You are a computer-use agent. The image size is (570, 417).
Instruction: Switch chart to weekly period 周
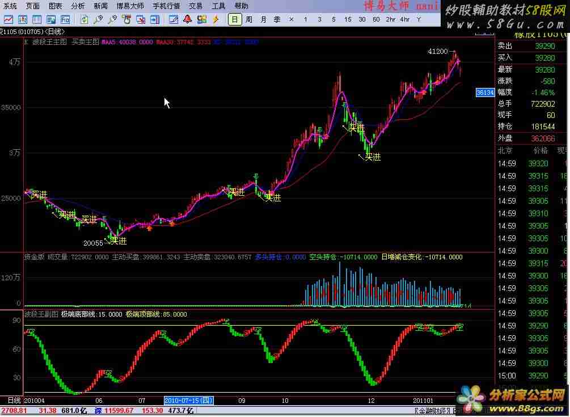[x=249, y=19]
